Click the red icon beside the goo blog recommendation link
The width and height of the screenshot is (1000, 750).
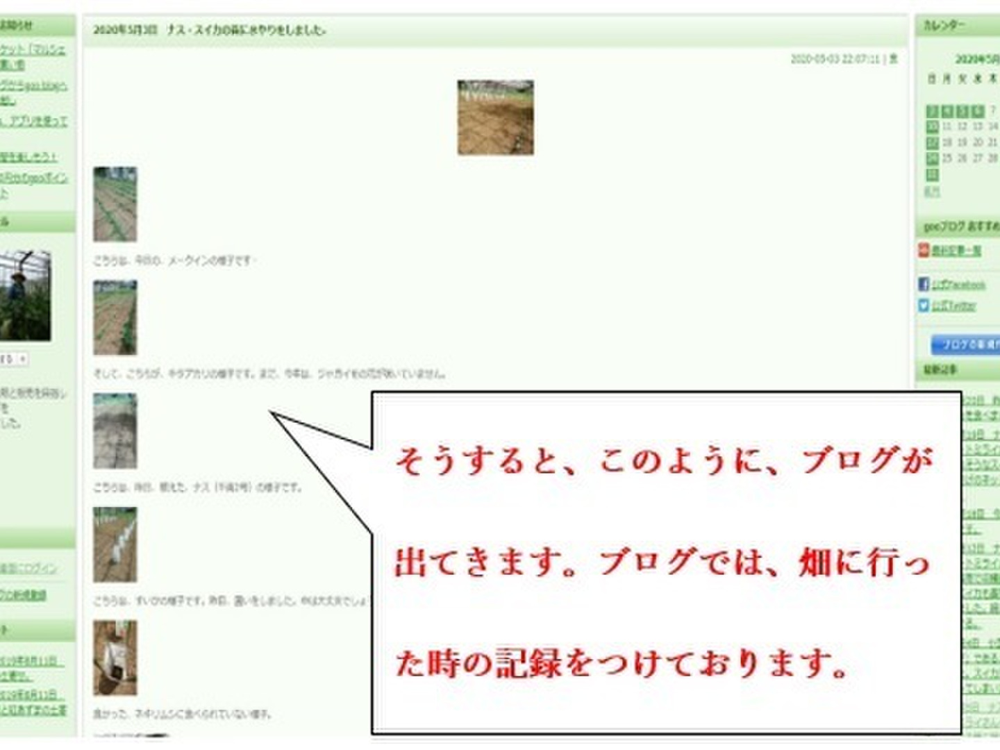(x=924, y=250)
